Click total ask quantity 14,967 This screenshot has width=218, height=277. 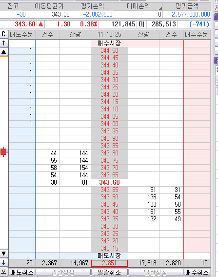(x=79, y=263)
